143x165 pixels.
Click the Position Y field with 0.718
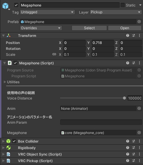pos(103,43)
